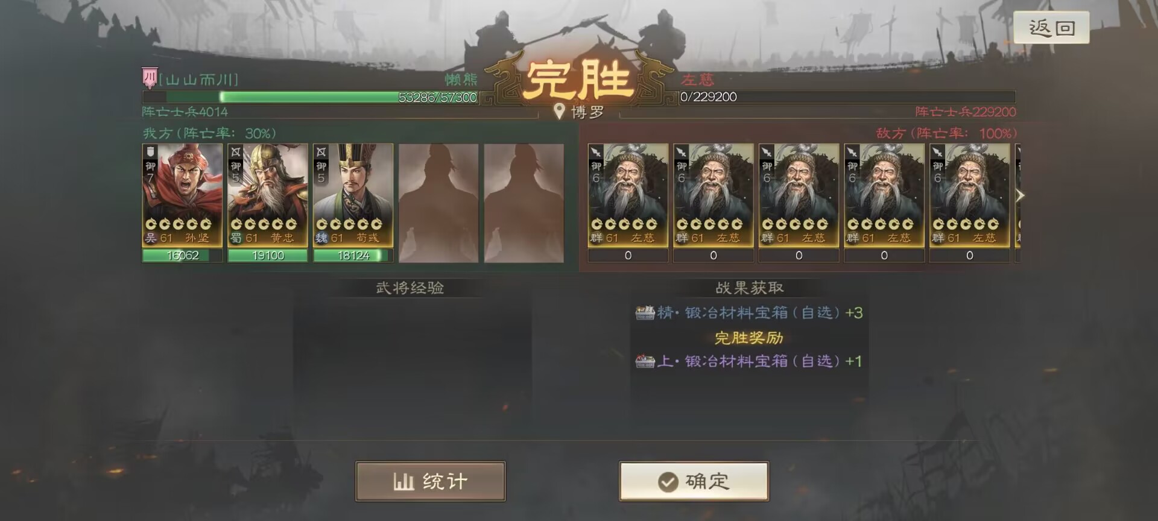Tap the 博罗 location pin icon

coord(560,112)
